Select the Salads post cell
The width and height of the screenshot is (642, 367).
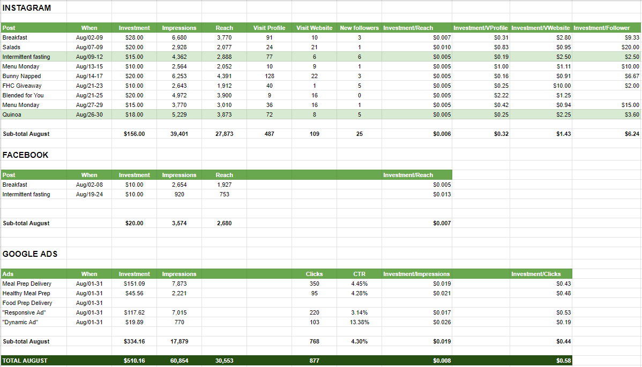11,47
